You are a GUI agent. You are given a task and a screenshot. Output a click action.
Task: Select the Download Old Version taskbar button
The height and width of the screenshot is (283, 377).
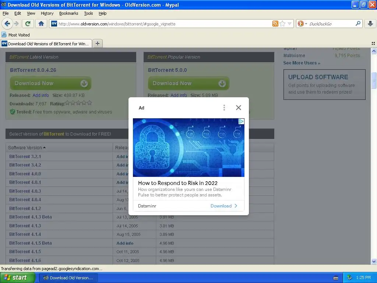(x=68, y=278)
